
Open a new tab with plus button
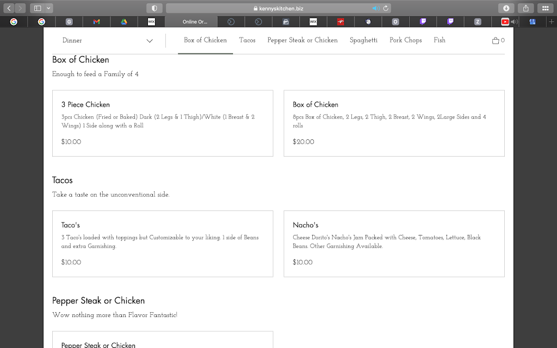coord(552,22)
